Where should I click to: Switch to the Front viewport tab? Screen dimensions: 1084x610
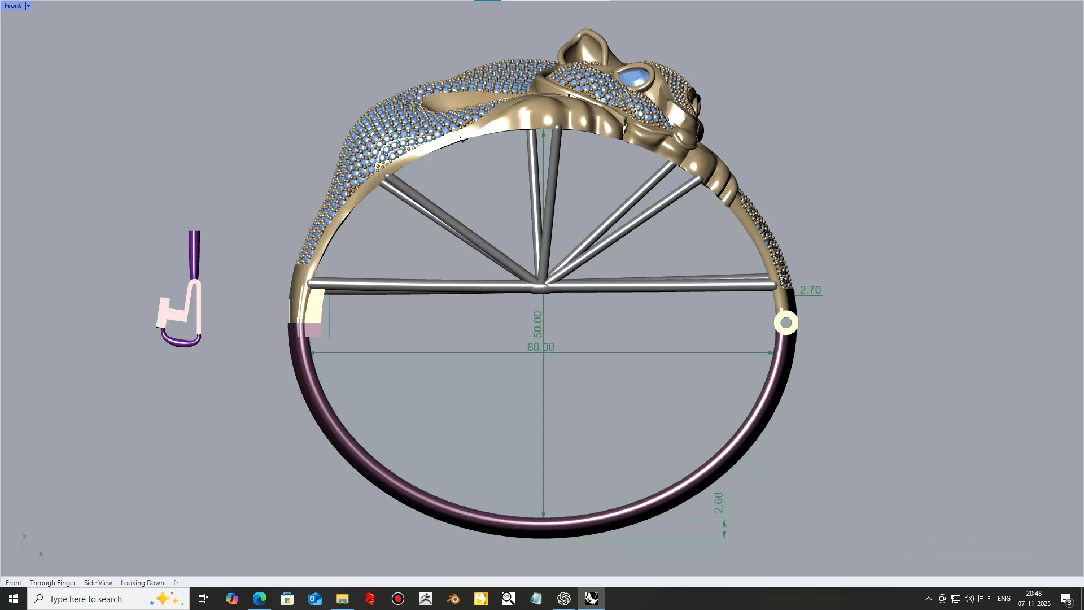tap(14, 582)
